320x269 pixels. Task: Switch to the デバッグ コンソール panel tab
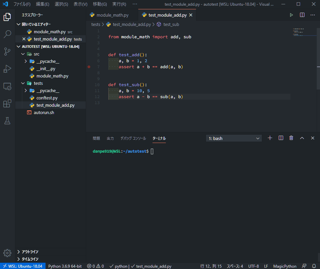[133, 138]
